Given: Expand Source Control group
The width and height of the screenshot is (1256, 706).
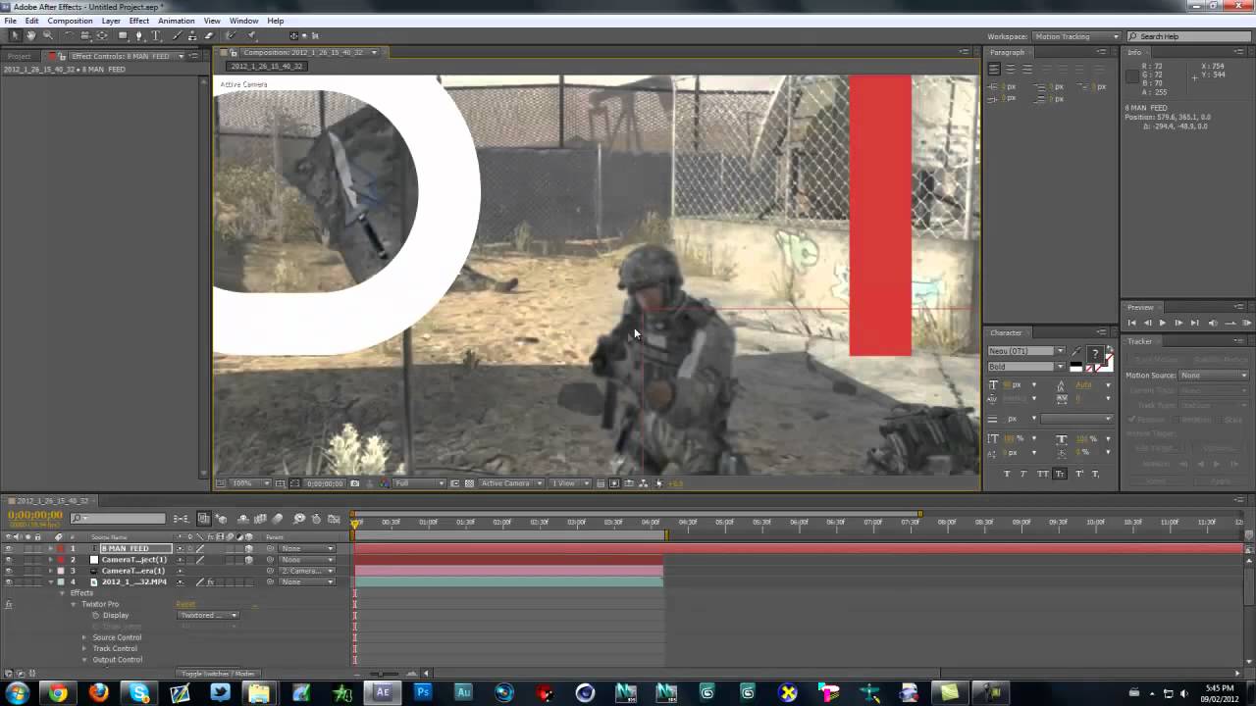Looking at the screenshot, I should point(84,637).
